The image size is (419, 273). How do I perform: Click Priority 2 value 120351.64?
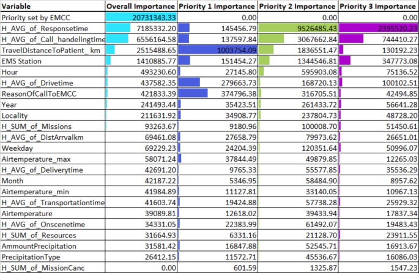[x=319, y=148]
